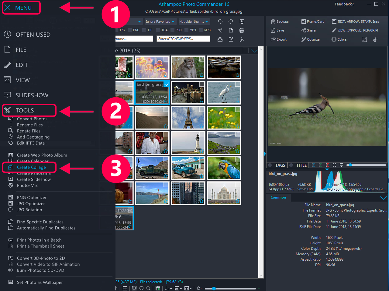Image resolution: width=389 pixels, height=291 pixels.
Task: Click the rotate right (redo arrow) icon
Action: pyautogui.click(x=231, y=22)
